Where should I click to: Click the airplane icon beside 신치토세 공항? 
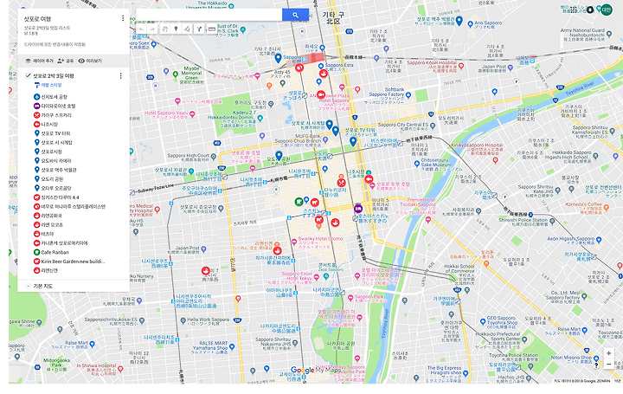click(36, 97)
